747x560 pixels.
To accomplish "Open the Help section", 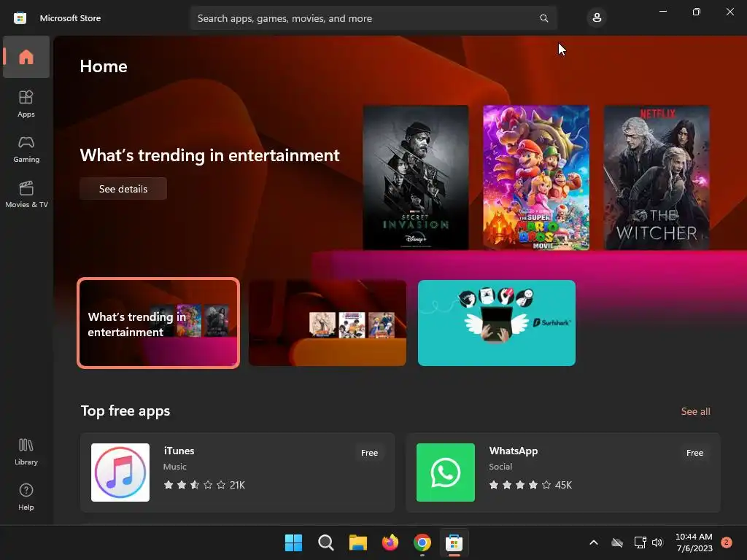I will pyautogui.click(x=26, y=497).
